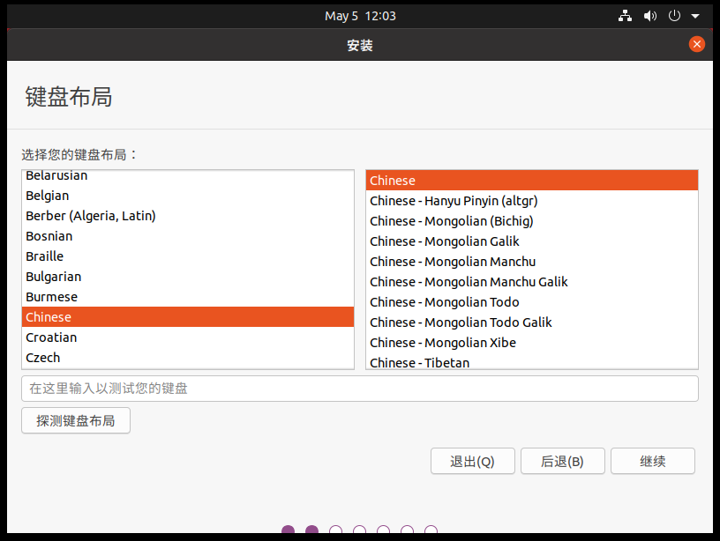Image resolution: width=720 pixels, height=541 pixels.
Task: Click the volume speaker icon
Action: (x=649, y=16)
